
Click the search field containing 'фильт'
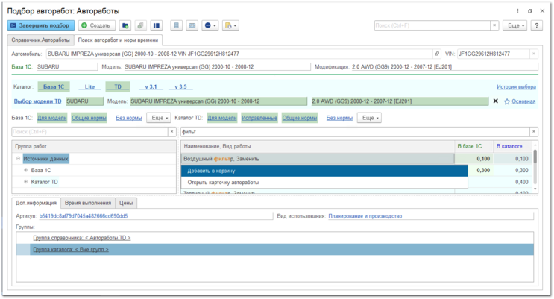(x=355, y=132)
